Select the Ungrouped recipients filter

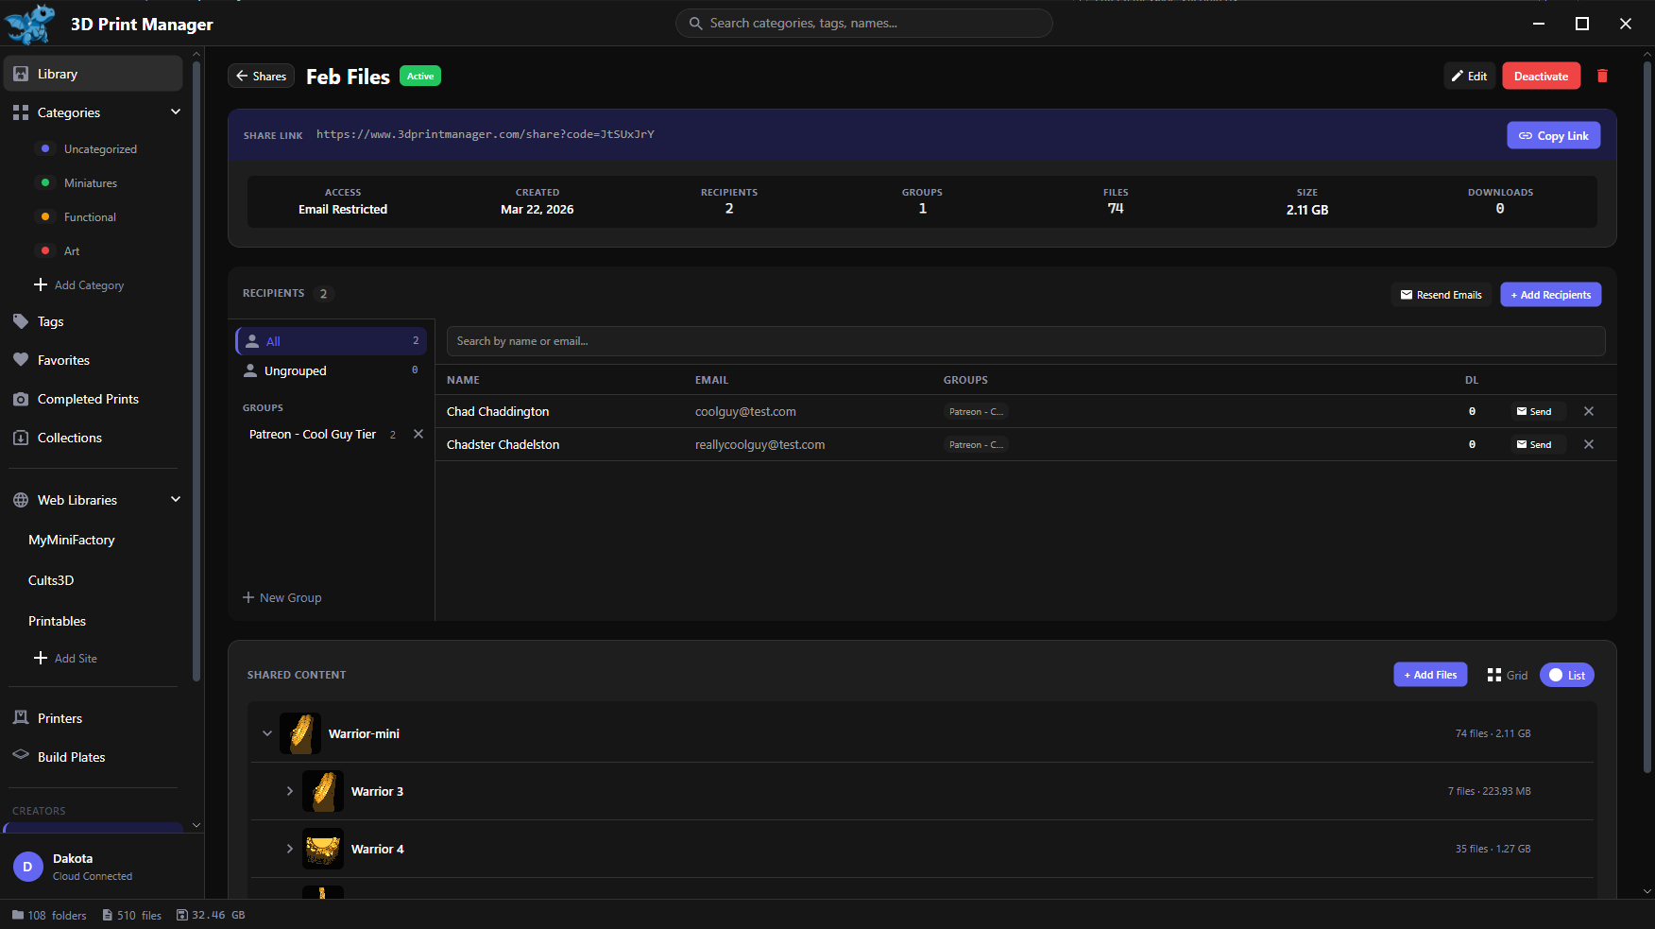point(295,371)
